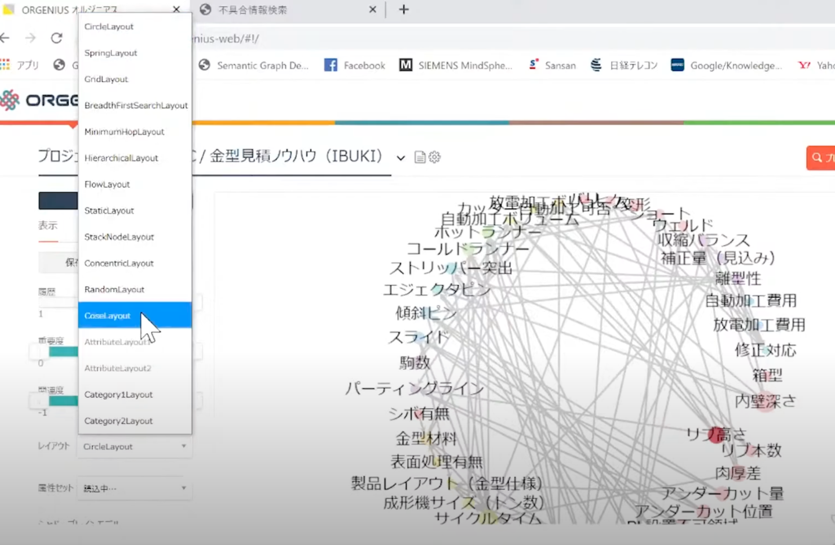835x545 pixels.
Task: Open the Google/Knowledge... bookmark
Action: click(x=726, y=66)
